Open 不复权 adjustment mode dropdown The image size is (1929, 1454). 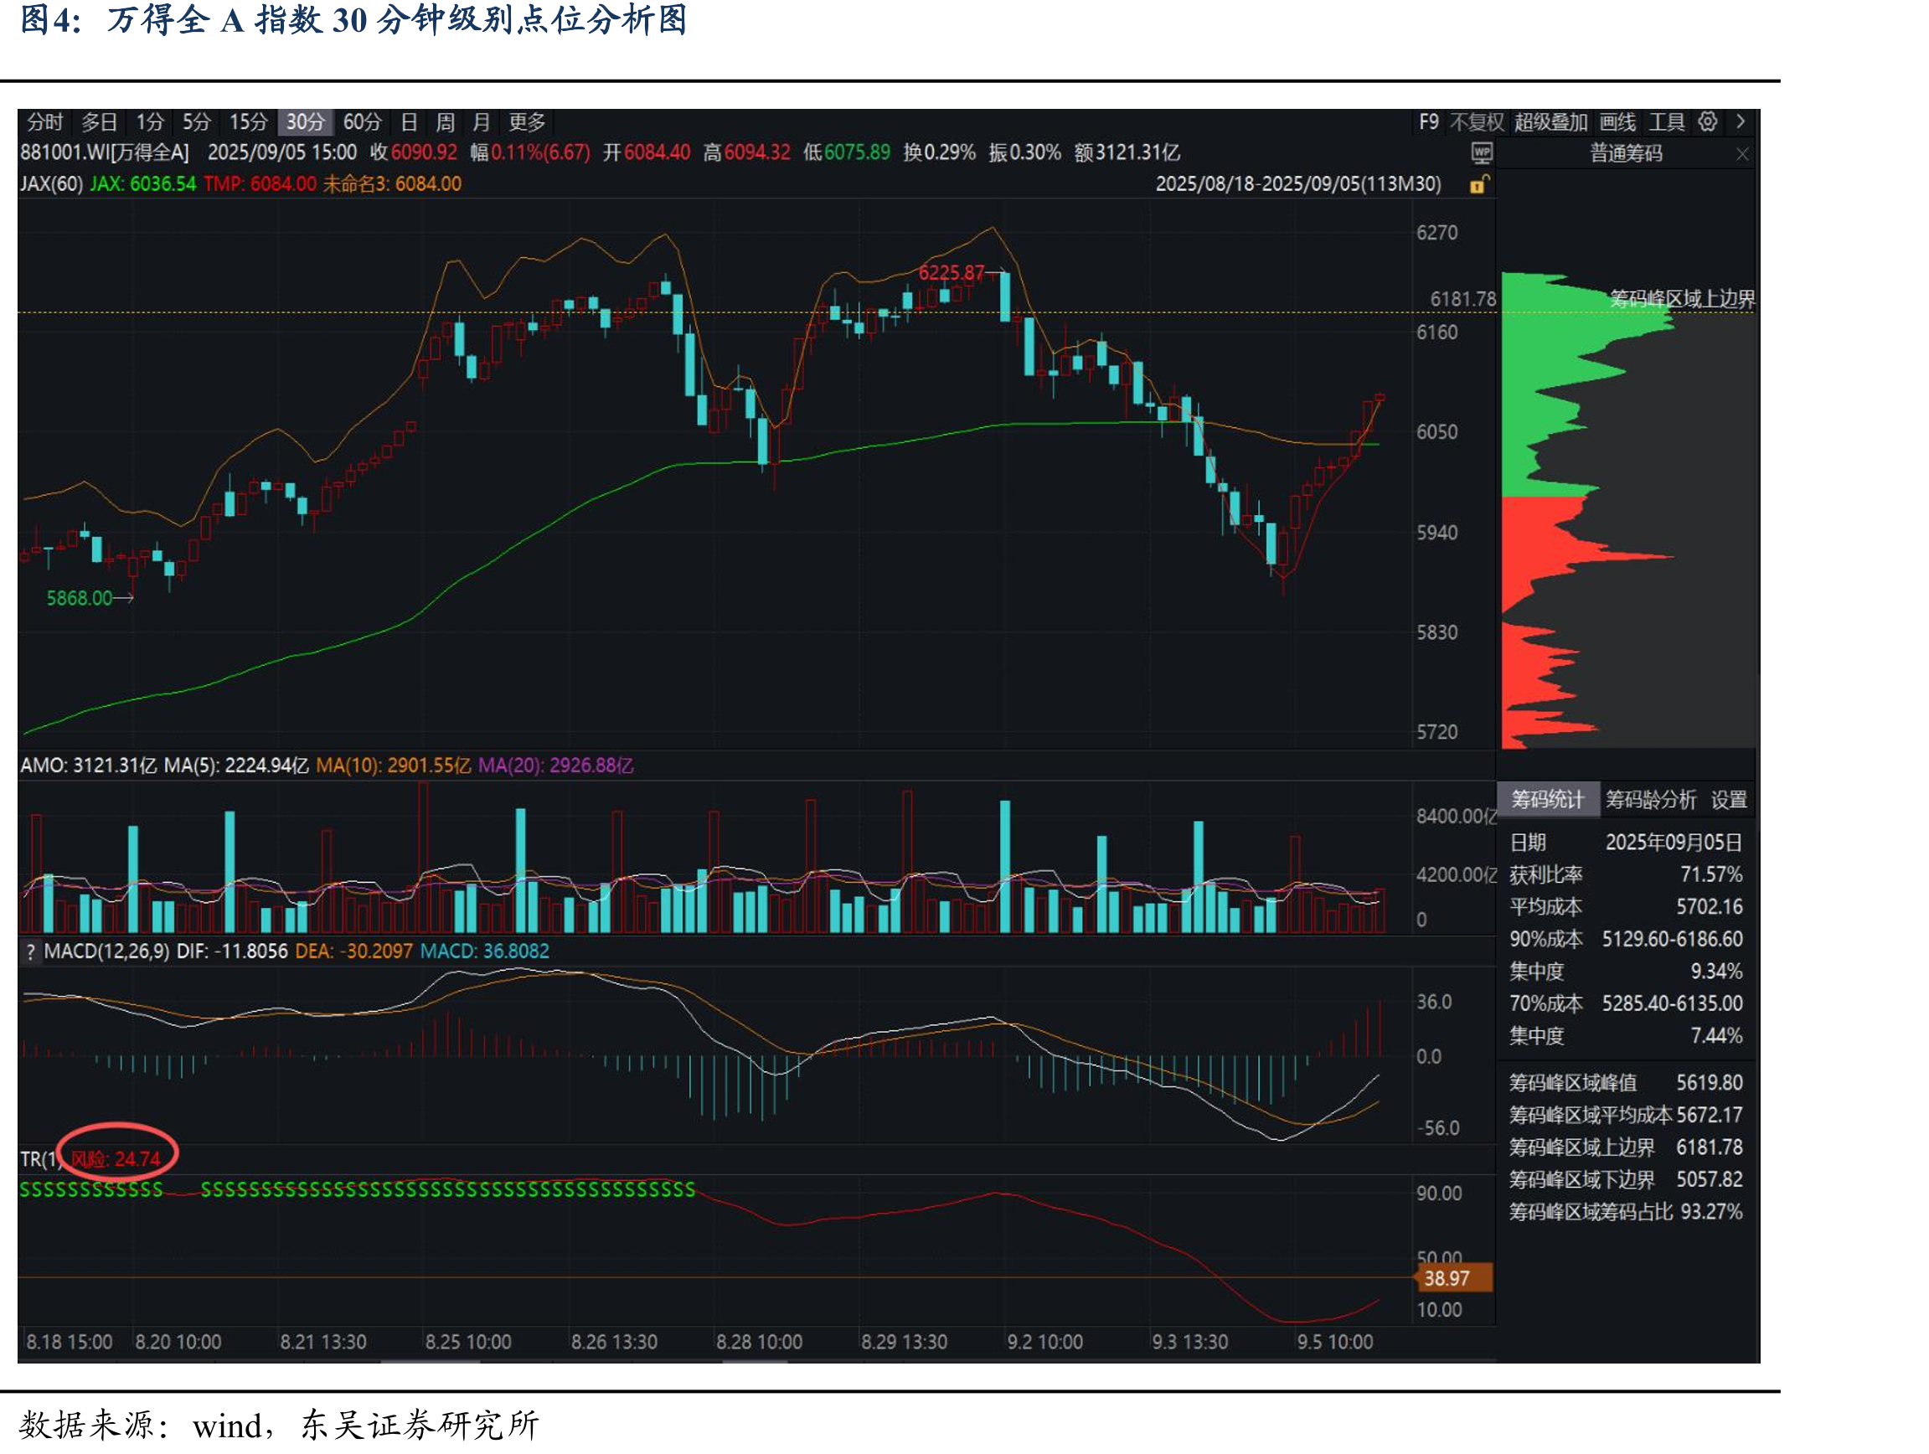(1477, 122)
